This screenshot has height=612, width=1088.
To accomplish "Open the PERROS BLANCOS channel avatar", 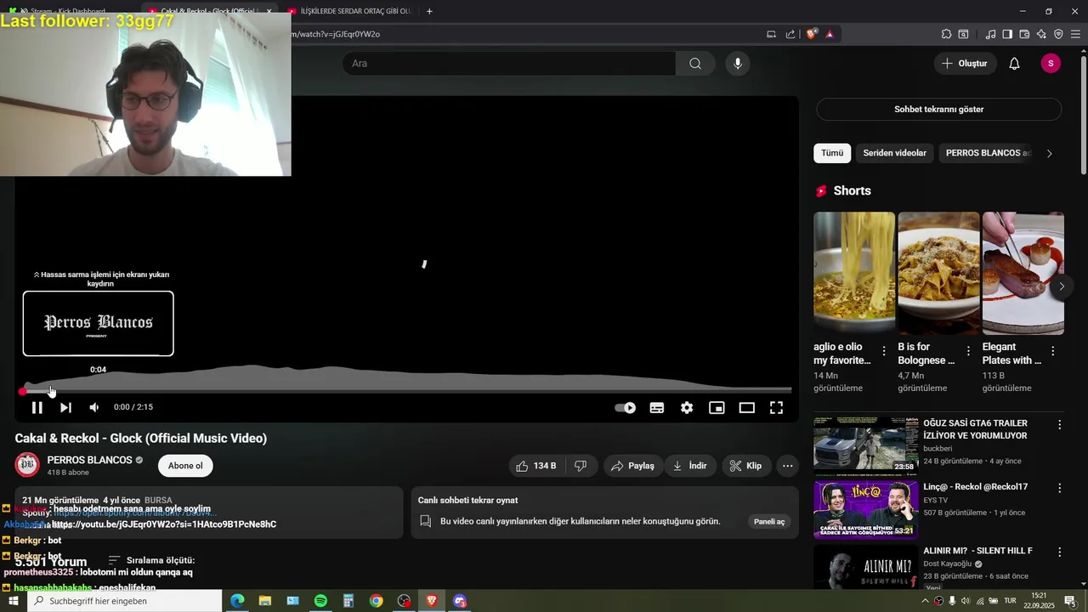I will click(x=27, y=465).
